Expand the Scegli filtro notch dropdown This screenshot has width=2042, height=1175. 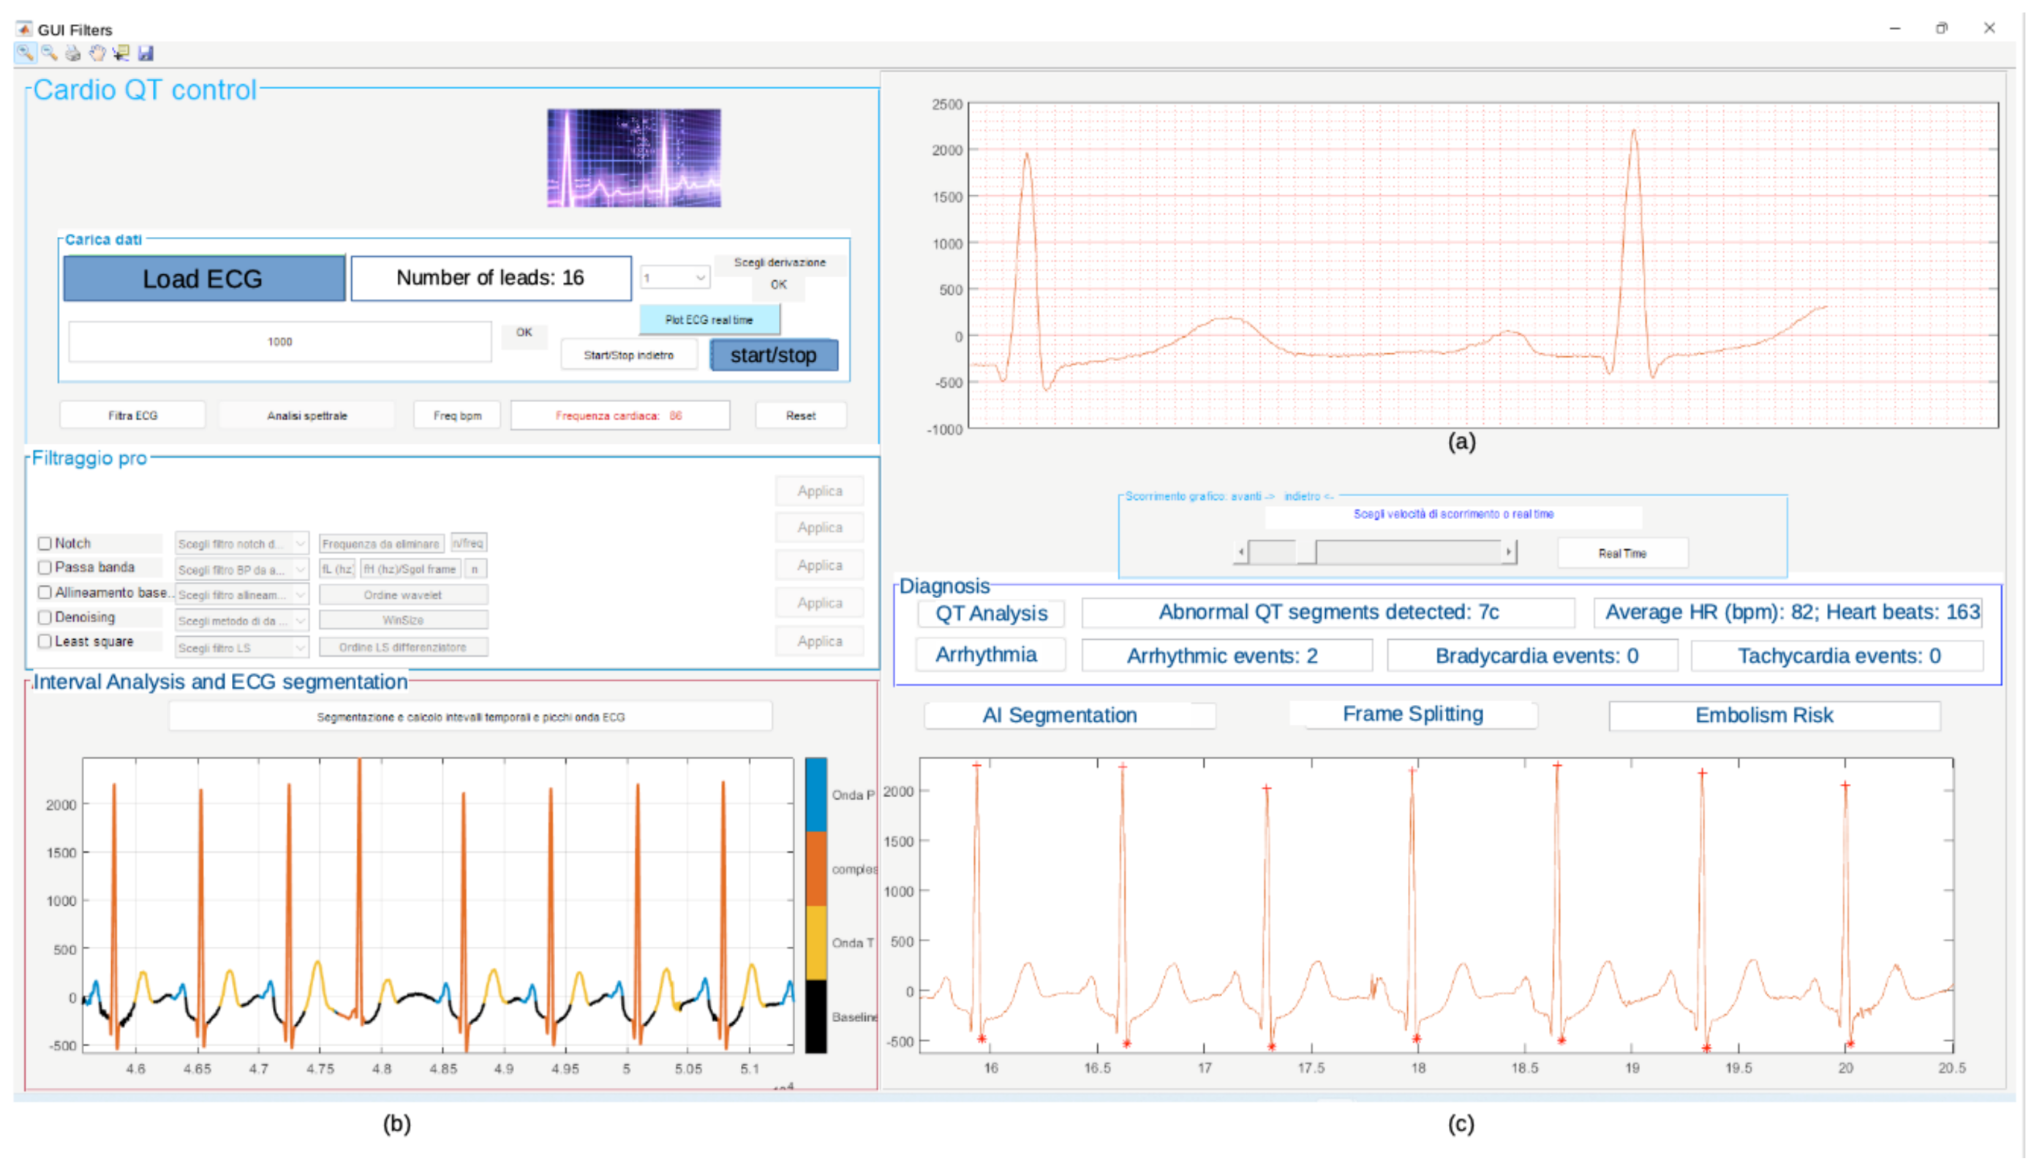click(x=241, y=544)
